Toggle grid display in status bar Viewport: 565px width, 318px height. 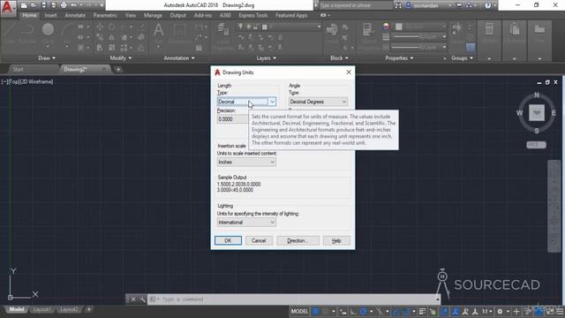[x=316, y=311]
